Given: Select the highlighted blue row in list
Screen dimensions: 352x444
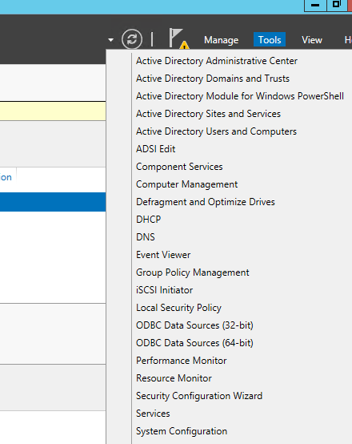Looking at the screenshot, I should (x=53, y=202).
